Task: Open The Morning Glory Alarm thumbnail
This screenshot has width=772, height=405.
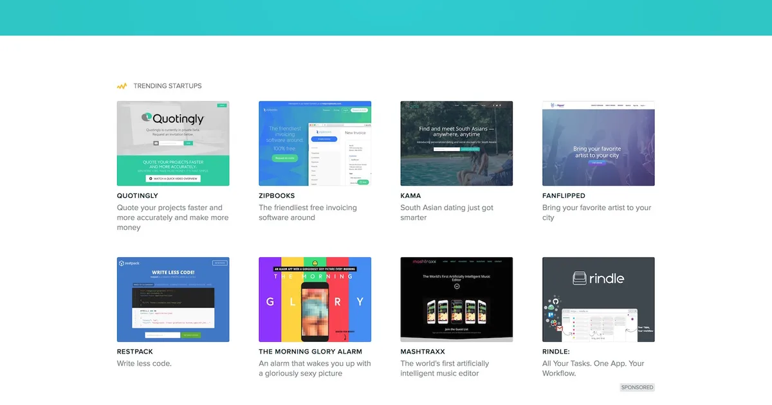Action: (x=315, y=300)
